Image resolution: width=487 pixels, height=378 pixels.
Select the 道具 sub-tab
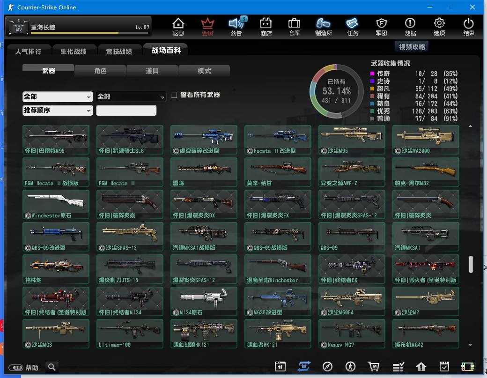(x=152, y=71)
